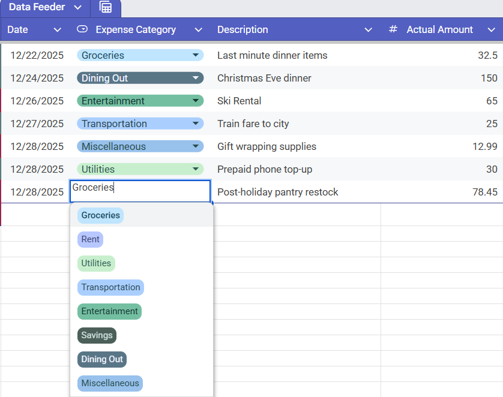This screenshot has height=397, width=503.
Task: Choose Savings from the dropdown list
Action: [x=97, y=335]
